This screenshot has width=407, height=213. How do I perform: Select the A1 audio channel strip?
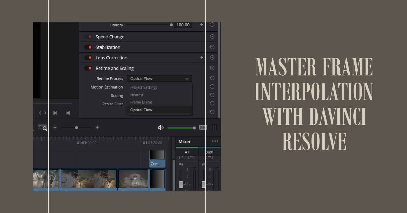(x=186, y=152)
